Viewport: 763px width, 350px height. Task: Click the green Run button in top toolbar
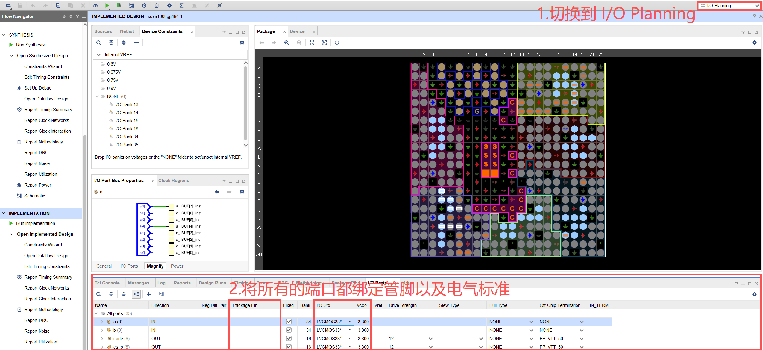pyautogui.click(x=107, y=5)
